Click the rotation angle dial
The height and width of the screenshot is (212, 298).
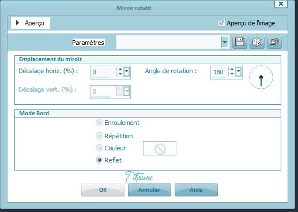point(261,77)
